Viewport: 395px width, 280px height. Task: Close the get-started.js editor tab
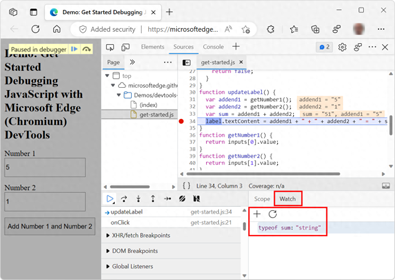[241, 62]
